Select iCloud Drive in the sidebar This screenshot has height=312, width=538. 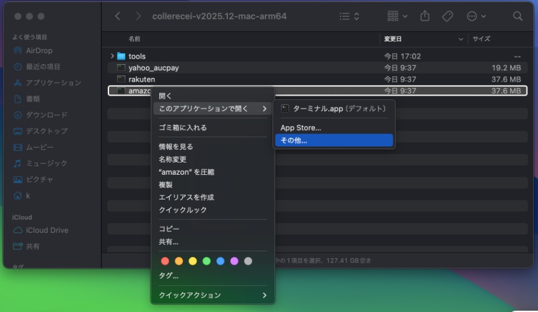pyautogui.click(x=47, y=230)
